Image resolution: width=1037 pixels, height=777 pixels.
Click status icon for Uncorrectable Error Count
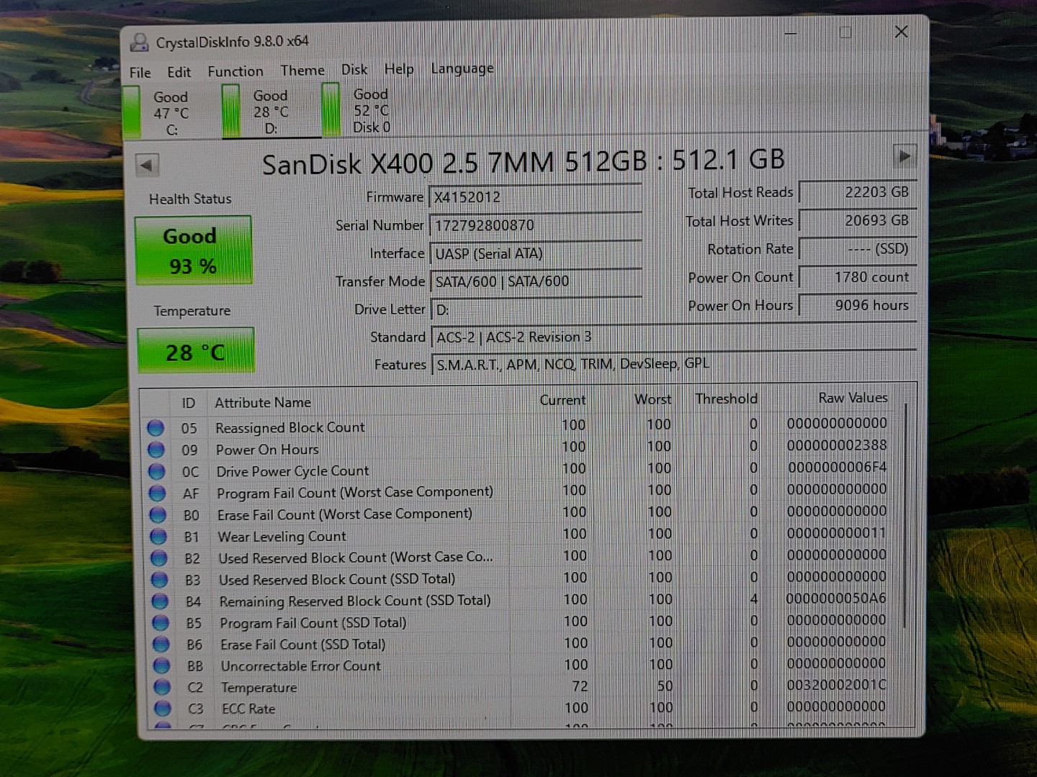point(162,666)
